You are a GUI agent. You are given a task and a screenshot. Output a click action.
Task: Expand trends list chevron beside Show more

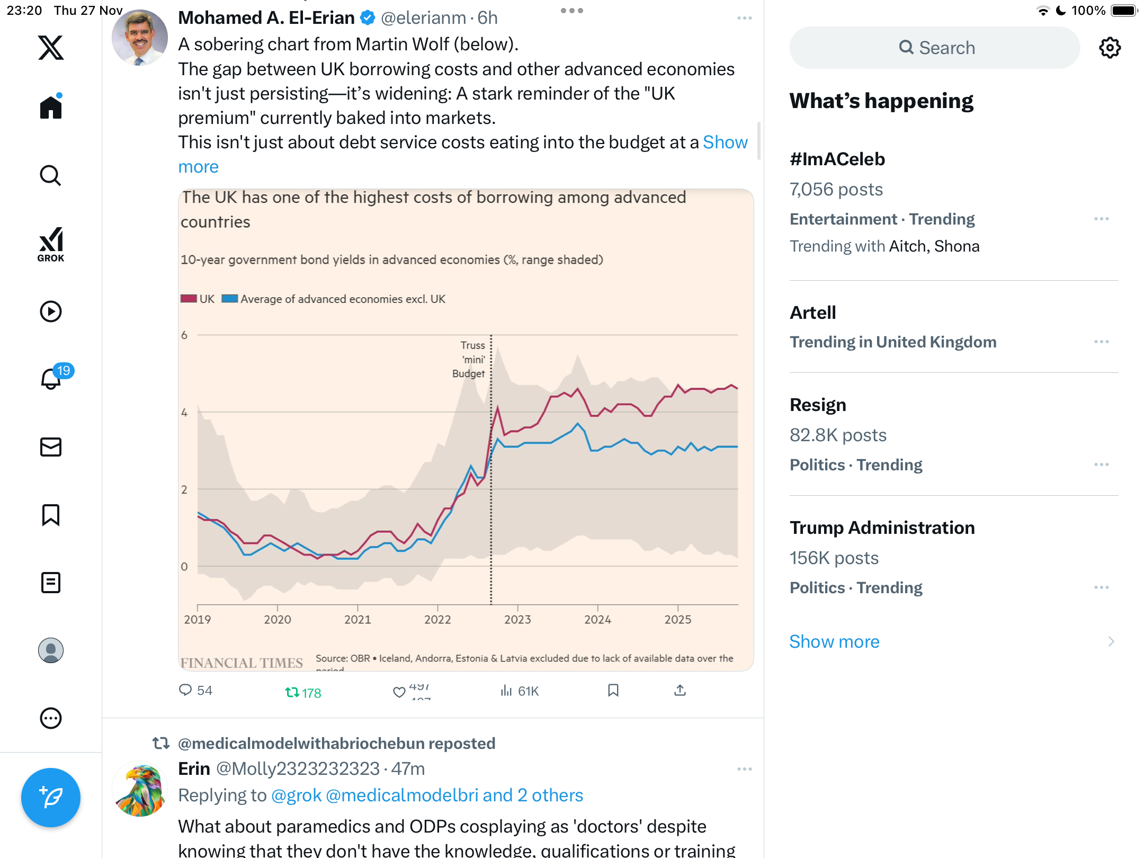tap(1111, 641)
